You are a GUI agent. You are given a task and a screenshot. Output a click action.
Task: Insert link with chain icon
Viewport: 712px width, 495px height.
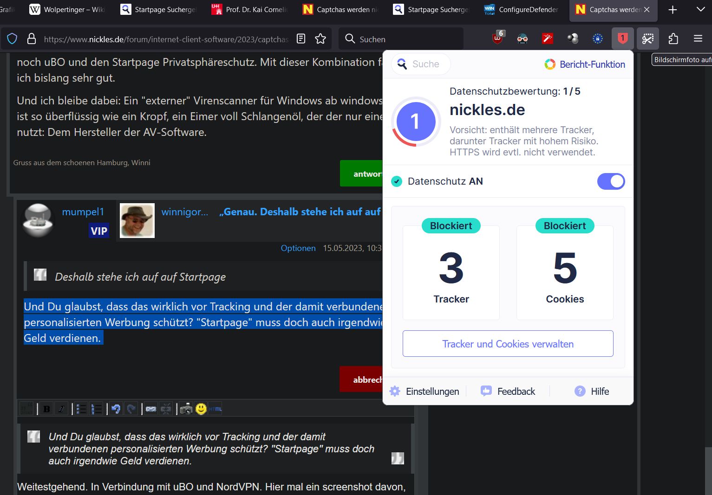151,409
